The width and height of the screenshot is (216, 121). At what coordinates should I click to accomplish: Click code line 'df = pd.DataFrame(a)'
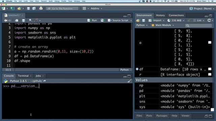tap(34, 56)
